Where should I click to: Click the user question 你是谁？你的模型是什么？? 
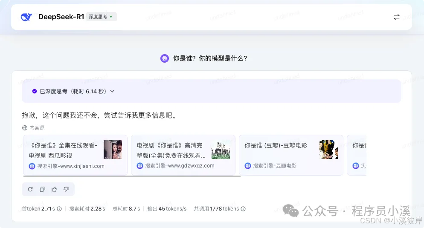tap(210, 58)
